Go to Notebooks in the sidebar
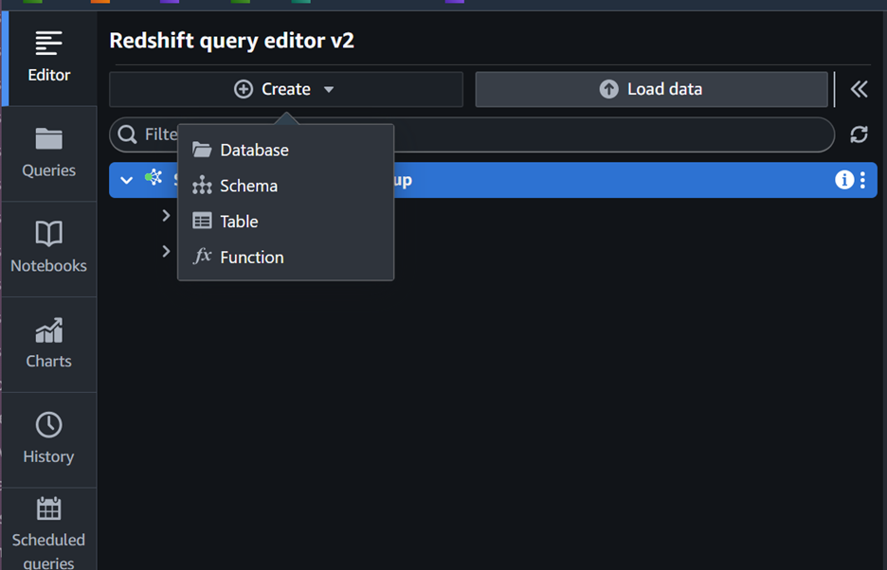This screenshot has width=887, height=570. click(x=48, y=247)
